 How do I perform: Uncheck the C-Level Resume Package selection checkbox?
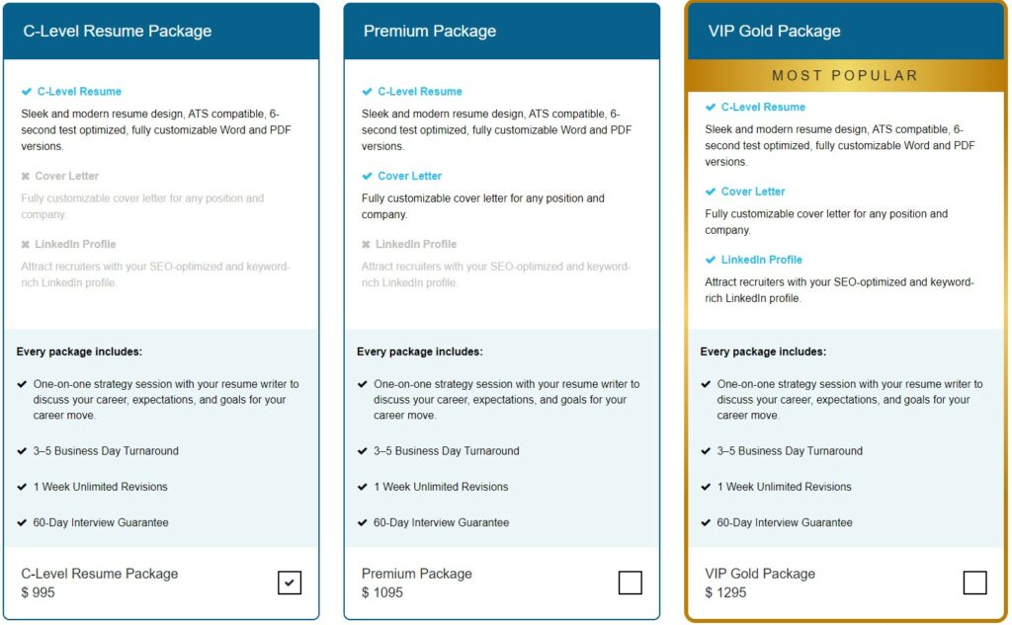click(x=289, y=583)
